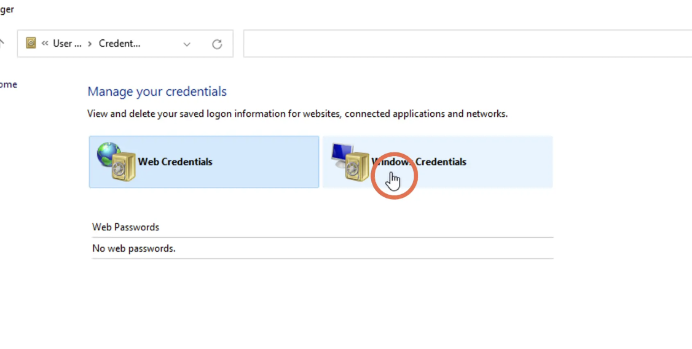Viewport: 692px width, 349px height.
Task: Click the monitor safe icon for Windows Credentials
Action: (x=350, y=162)
